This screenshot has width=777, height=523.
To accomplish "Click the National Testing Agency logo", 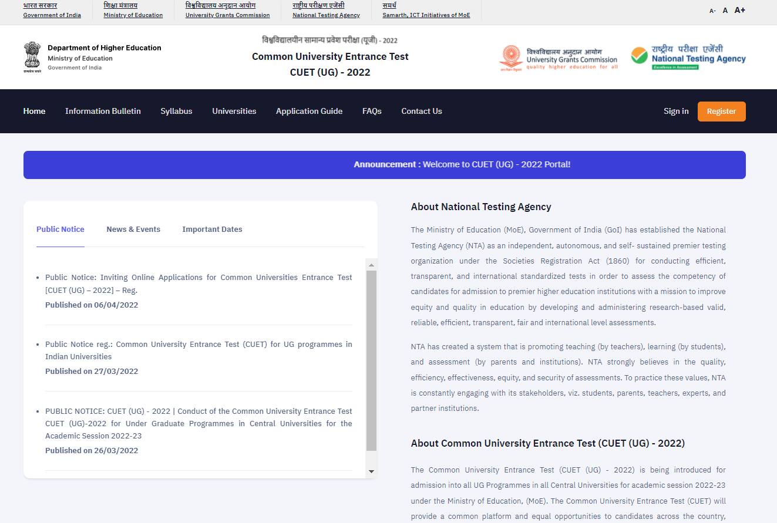I will (688, 58).
